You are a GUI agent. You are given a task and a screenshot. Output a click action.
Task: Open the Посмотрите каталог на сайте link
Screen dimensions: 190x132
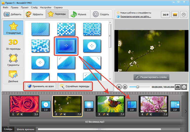[x=136, y=16]
